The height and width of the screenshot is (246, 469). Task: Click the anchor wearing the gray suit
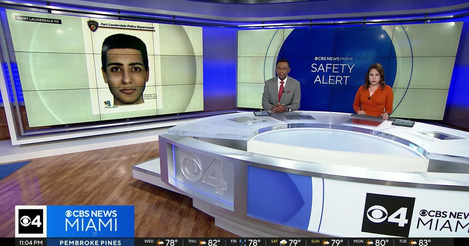[281, 86]
